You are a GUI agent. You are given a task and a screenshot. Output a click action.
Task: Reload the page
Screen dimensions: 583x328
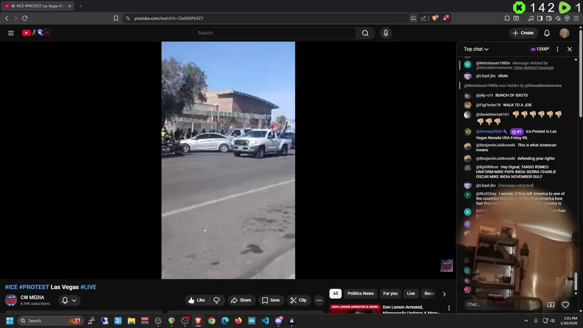[25, 18]
